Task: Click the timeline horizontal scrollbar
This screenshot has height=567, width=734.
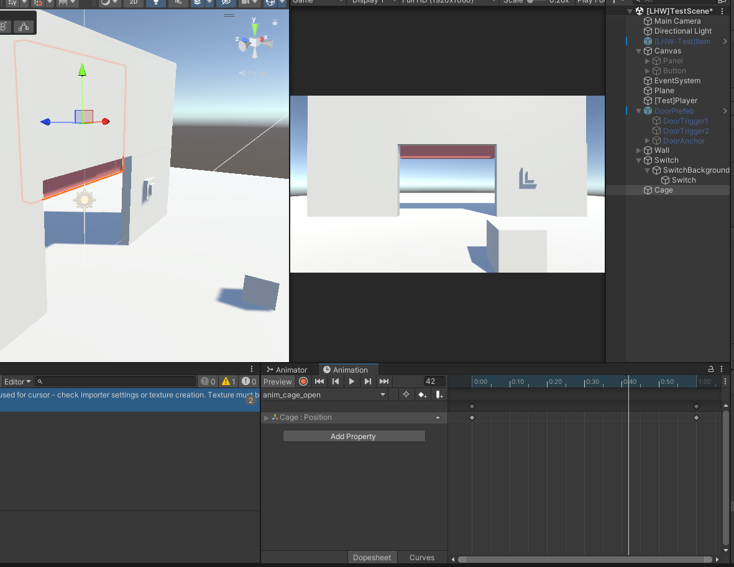Action: pyautogui.click(x=585, y=559)
